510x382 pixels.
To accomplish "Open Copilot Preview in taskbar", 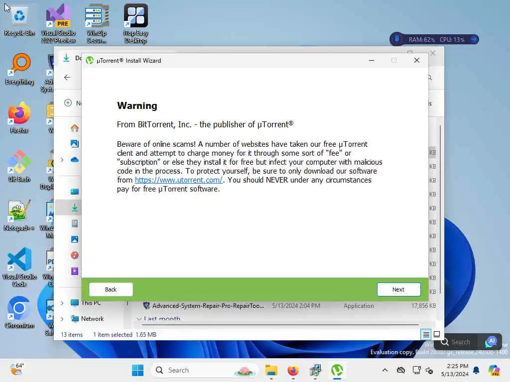I will [x=494, y=370].
